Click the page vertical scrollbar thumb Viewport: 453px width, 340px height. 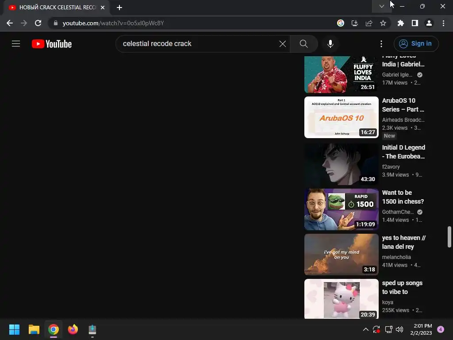[x=449, y=237]
